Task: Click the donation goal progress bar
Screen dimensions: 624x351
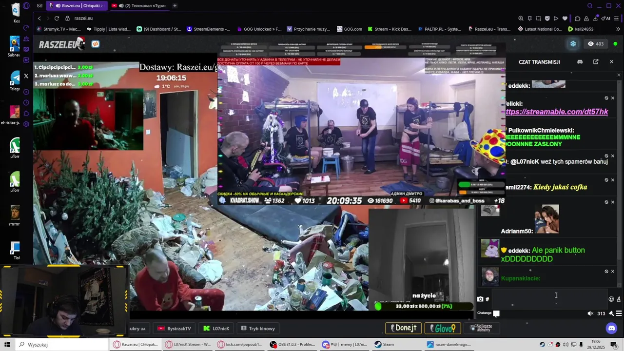Action: point(423,306)
